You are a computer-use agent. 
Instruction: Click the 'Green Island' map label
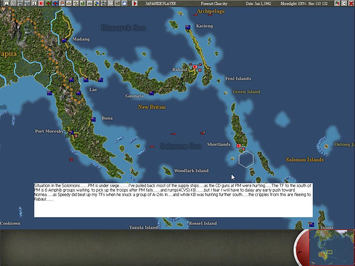point(246,91)
